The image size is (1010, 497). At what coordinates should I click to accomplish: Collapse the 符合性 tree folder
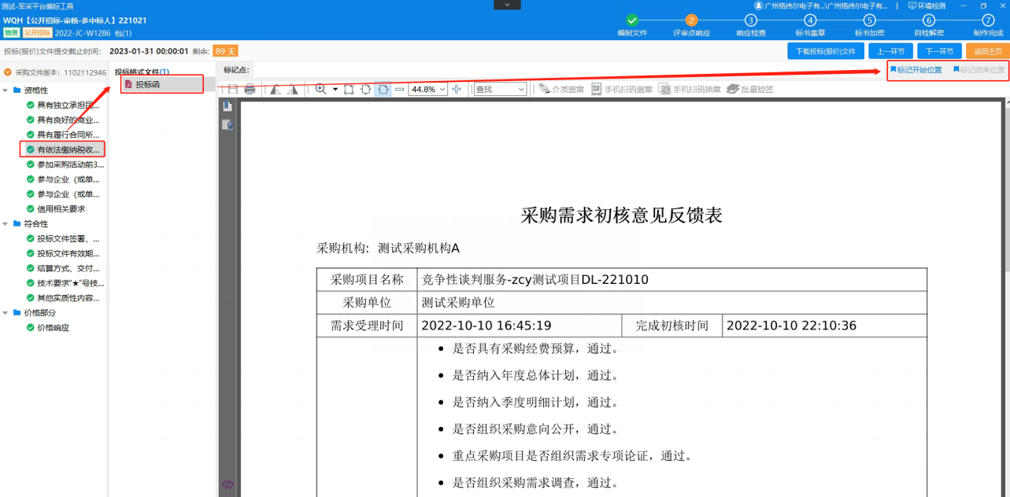pyautogui.click(x=6, y=224)
